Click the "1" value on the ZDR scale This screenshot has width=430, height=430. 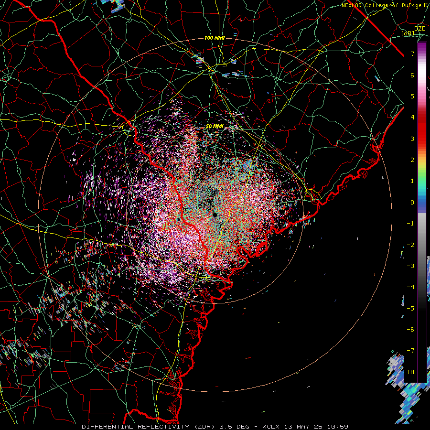click(x=412, y=181)
